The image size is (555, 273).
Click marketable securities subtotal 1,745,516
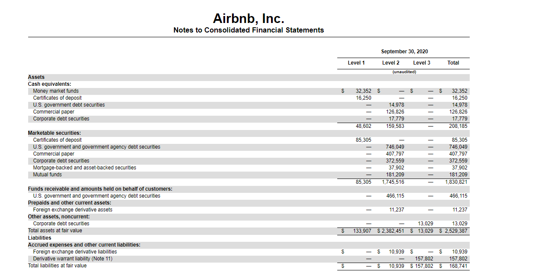coord(393,182)
